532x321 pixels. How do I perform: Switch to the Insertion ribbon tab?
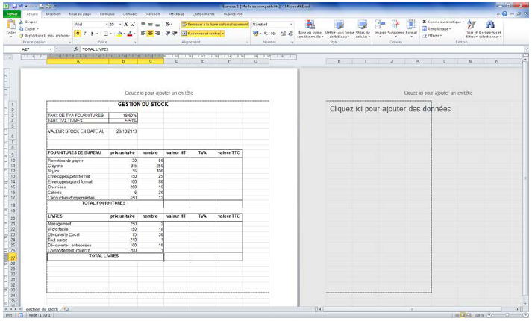[53, 13]
